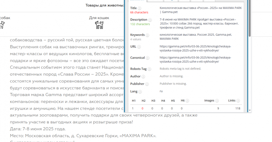Click the help icon next to H6
The image size is (272, 142).
tap(187, 101)
